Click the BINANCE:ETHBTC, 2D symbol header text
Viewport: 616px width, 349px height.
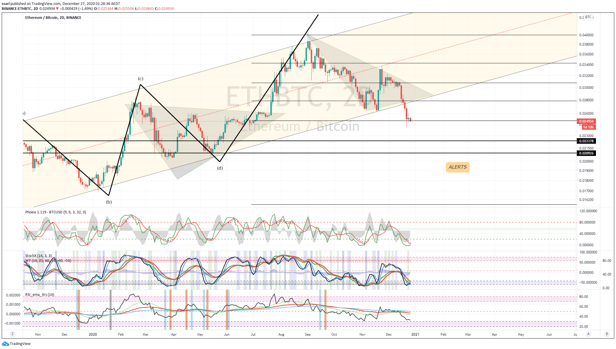(20, 9)
